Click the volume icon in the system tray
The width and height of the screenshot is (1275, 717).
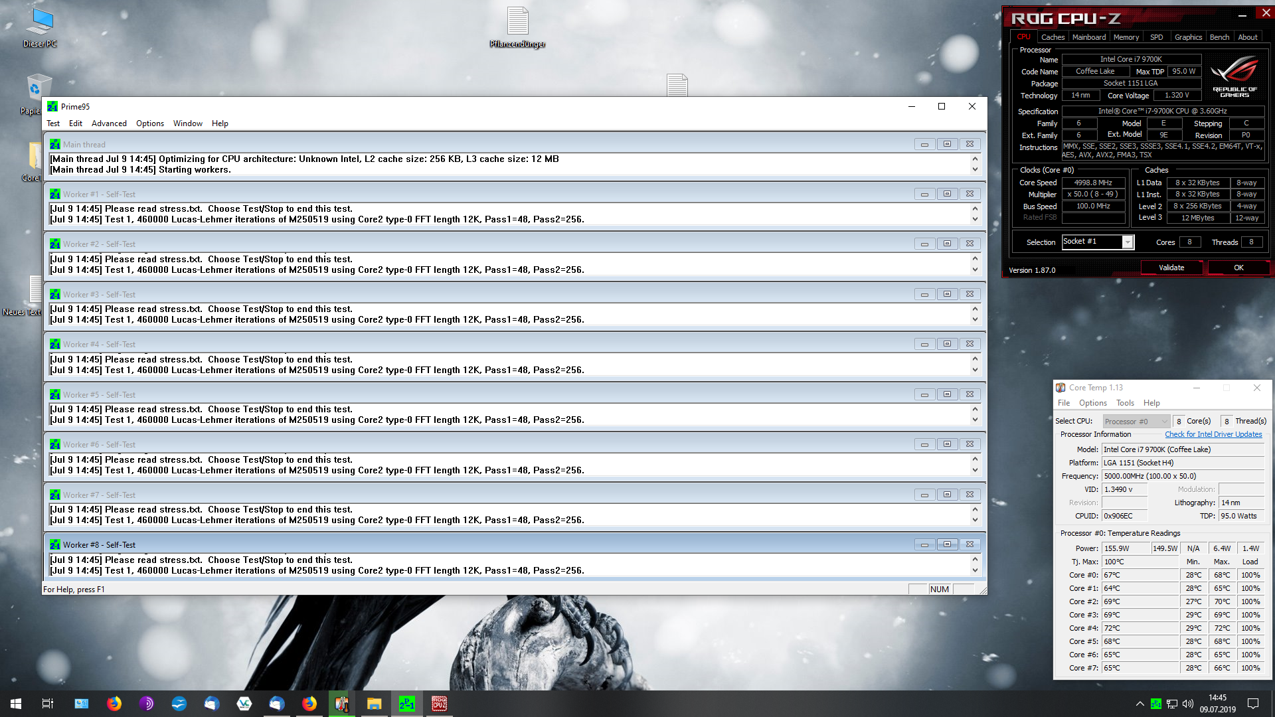pos(1187,704)
